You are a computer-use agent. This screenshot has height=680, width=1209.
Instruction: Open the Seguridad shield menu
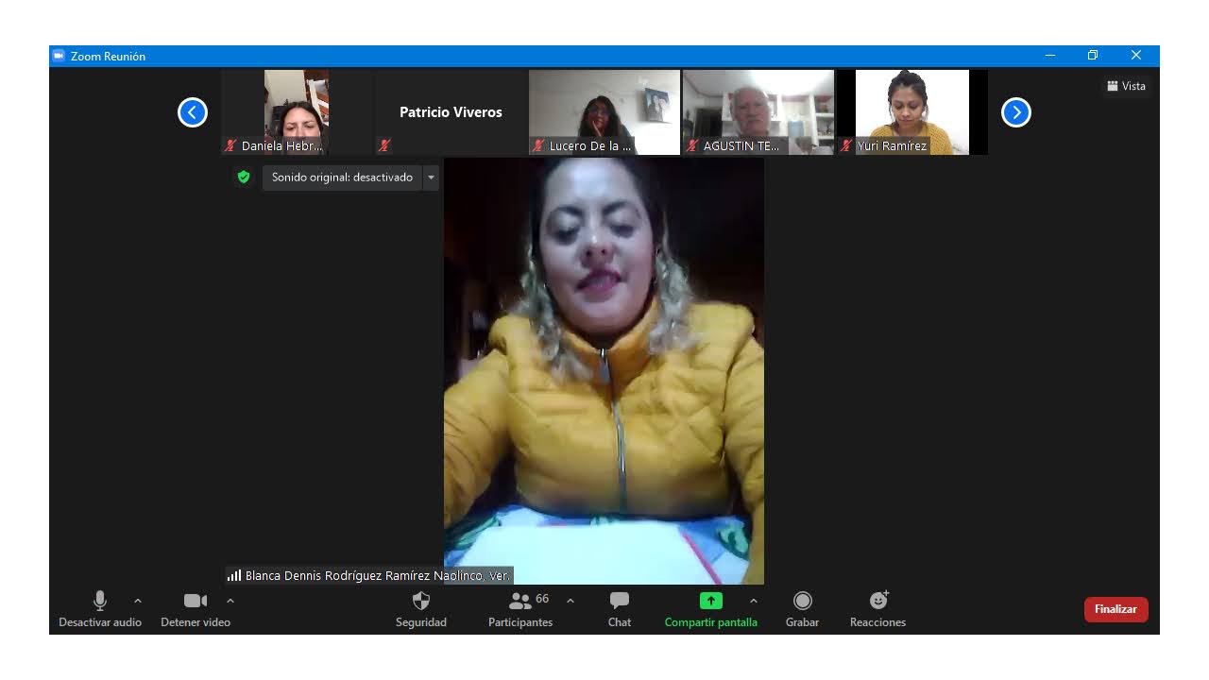pyautogui.click(x=421, y=609)
